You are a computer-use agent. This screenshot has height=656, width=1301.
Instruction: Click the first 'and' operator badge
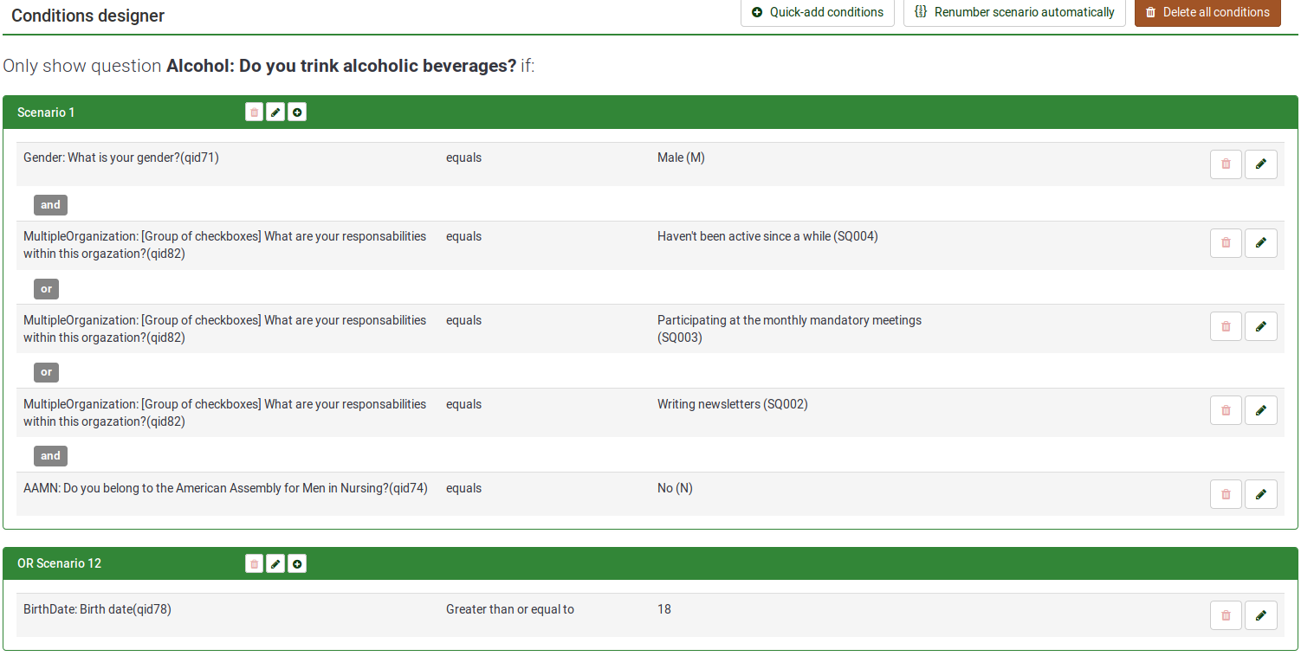click(50, 205)
